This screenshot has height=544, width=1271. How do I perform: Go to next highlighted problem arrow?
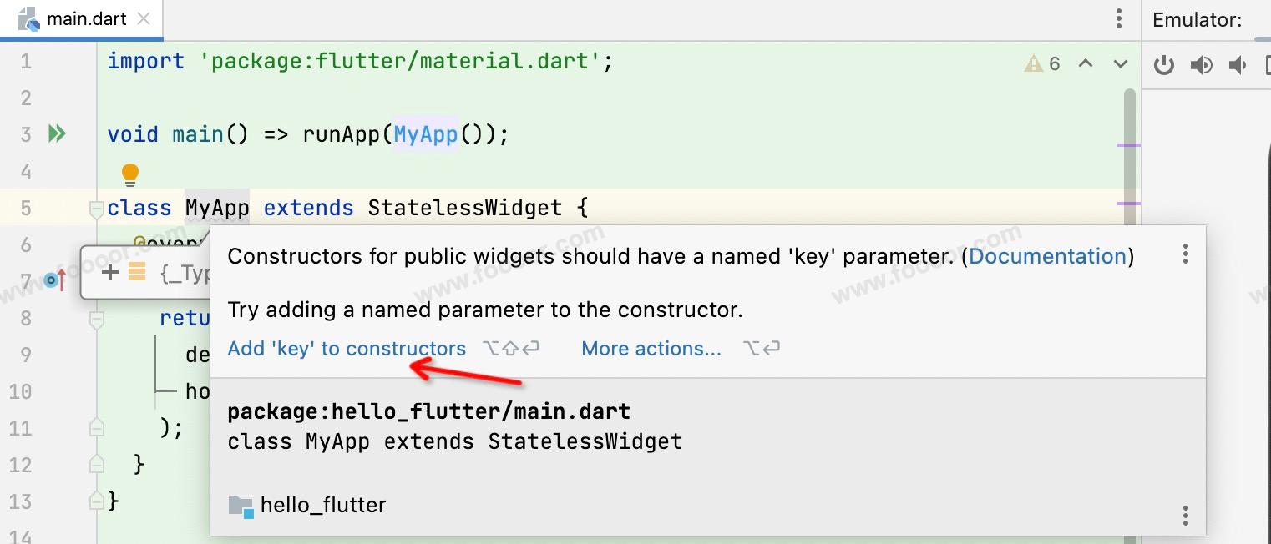pos(1120,63)
